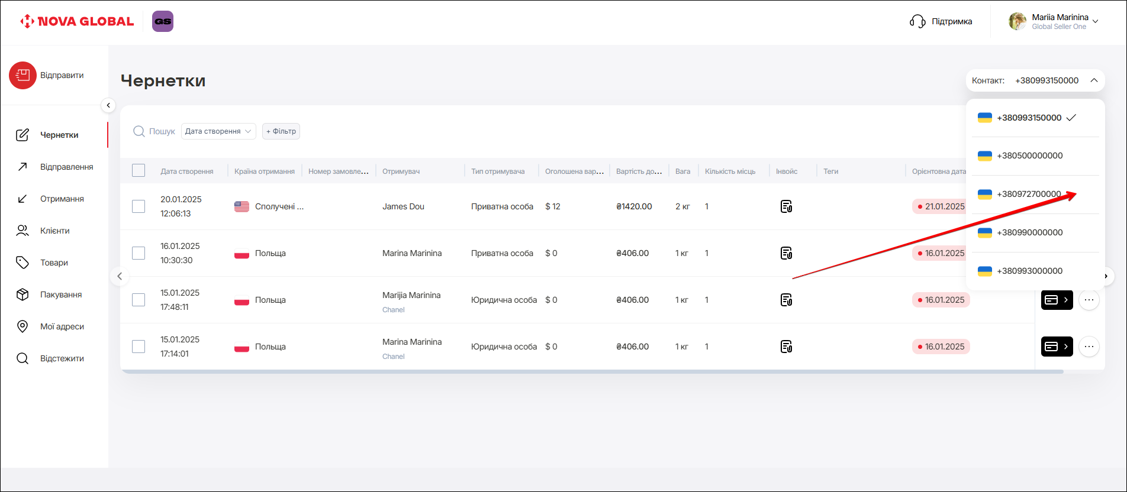Select checkbox for 16.01.2025 10:30:30 row
The width and height of the screenshot is (1127, 492).
click(139, 253)
